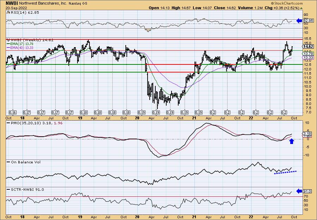Select the EMA(43) 13.33 legend entry
Viewport: 317px width, 220px height.
point(20,48)
